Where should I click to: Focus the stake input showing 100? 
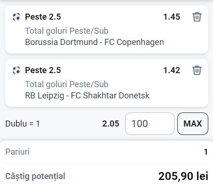click(x=150, y=124)
